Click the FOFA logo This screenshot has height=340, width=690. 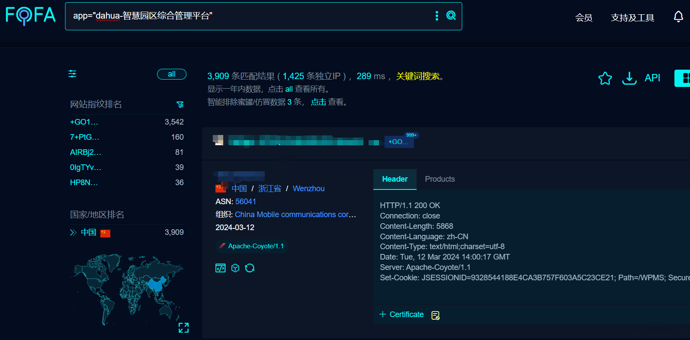[x=30, y=16]
